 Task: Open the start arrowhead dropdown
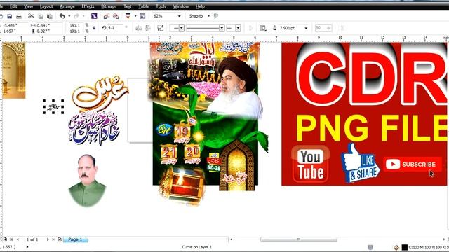(182, 28)
